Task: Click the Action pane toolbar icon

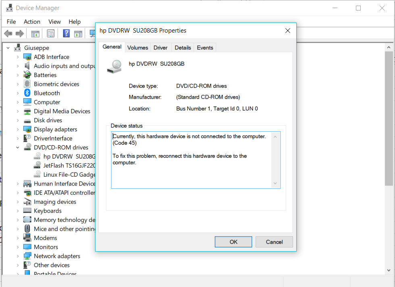Action: click(78, 34)
